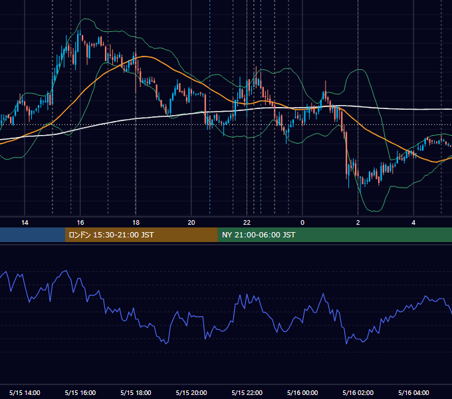Viewport: 452px width, 399px height.
Task: Select the white dotted horizontal price line
Action: click(x=226, y=125)
